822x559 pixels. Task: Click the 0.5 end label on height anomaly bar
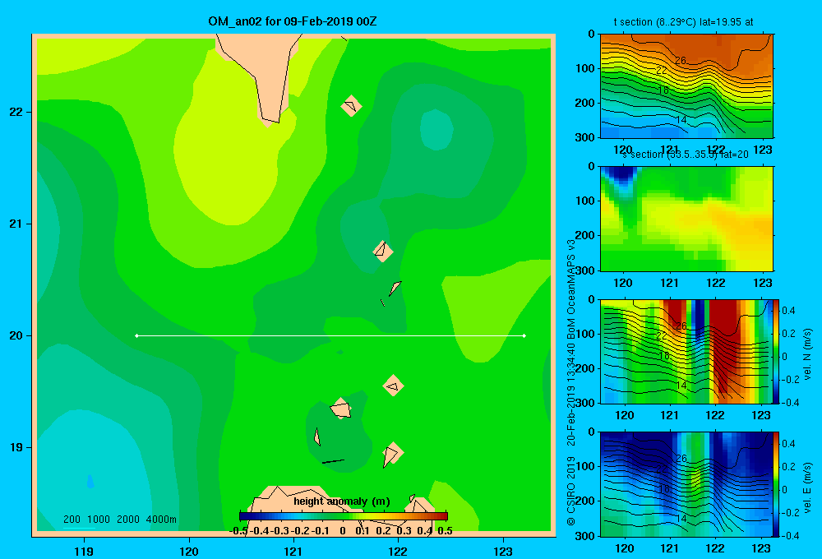click(445, 531)
